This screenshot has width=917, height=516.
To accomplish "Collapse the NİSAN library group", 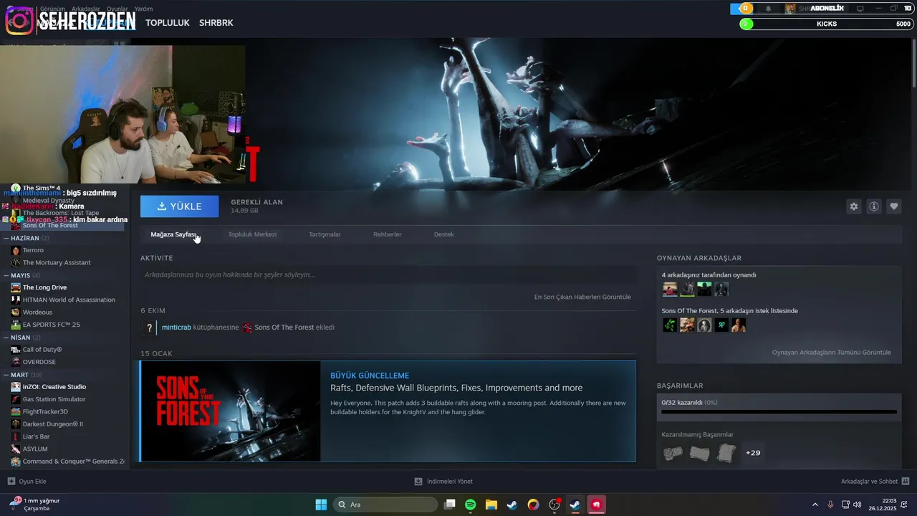I will (x=6, y=338).
